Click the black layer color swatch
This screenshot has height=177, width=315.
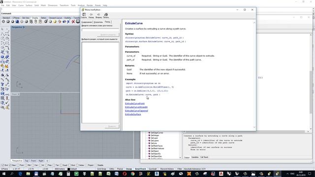pos(68,169)
